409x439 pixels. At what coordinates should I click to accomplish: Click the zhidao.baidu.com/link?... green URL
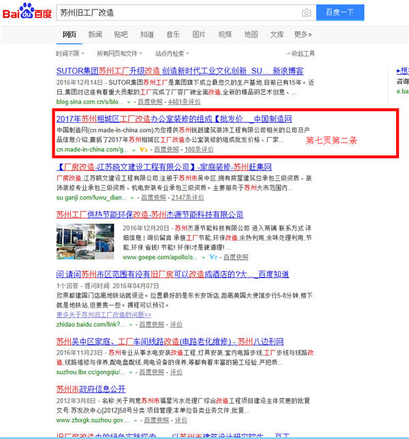(x=91, y=324)
